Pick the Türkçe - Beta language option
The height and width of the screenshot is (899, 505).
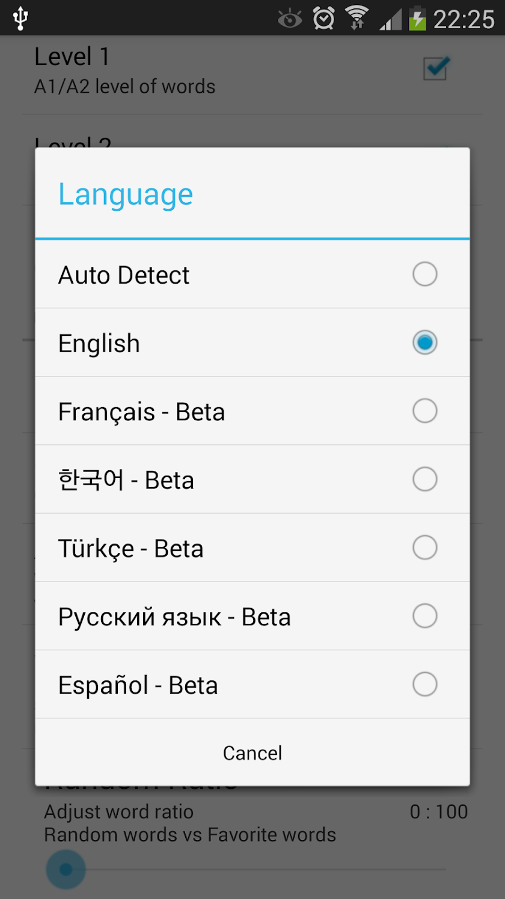(x=252, y=548)
